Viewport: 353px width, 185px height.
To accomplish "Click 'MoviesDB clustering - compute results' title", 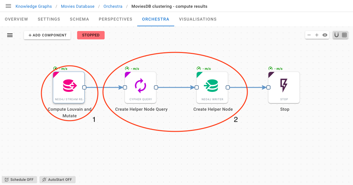I will click(x=169, y=6).
